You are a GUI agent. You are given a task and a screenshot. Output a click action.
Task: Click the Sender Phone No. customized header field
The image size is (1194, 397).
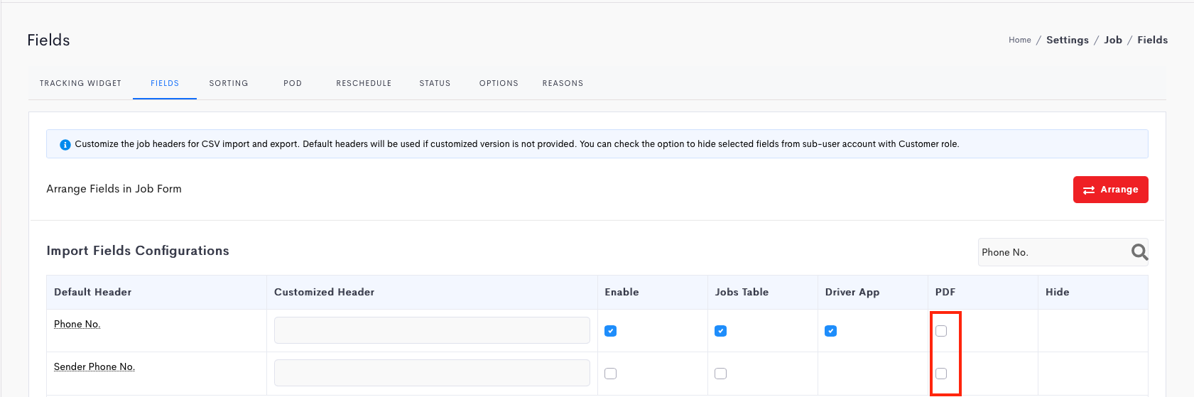pos(432,373)
